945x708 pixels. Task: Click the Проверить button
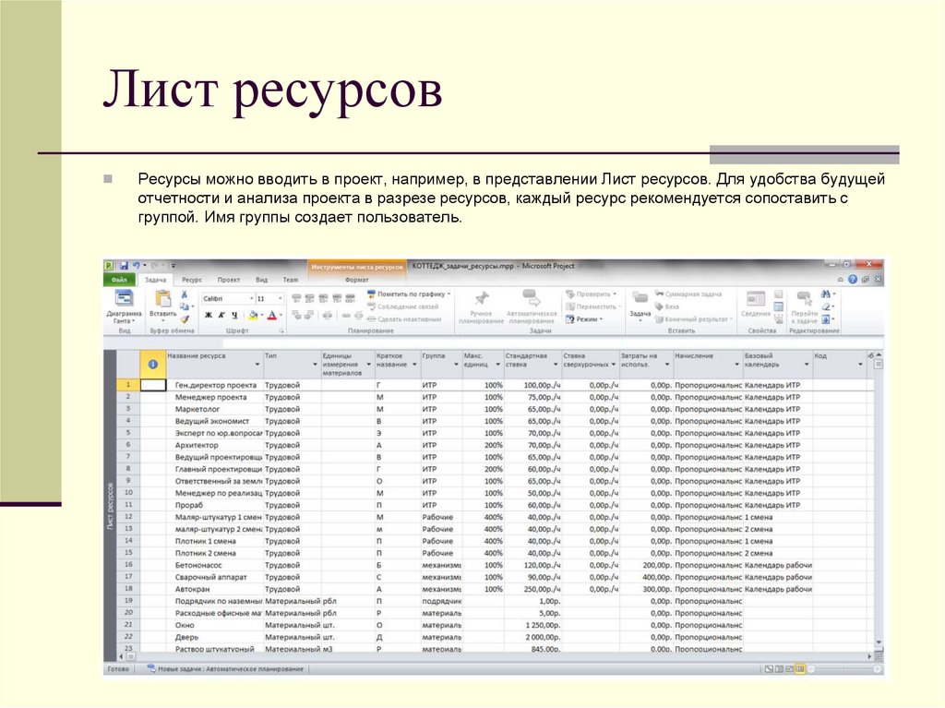tap(591, 292)
